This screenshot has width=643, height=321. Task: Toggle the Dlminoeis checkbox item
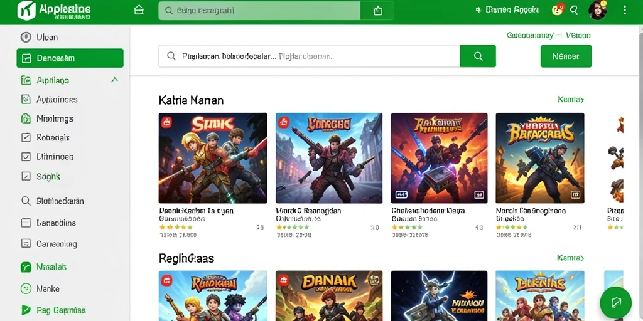pyautogui.click(x=25, y=156)
